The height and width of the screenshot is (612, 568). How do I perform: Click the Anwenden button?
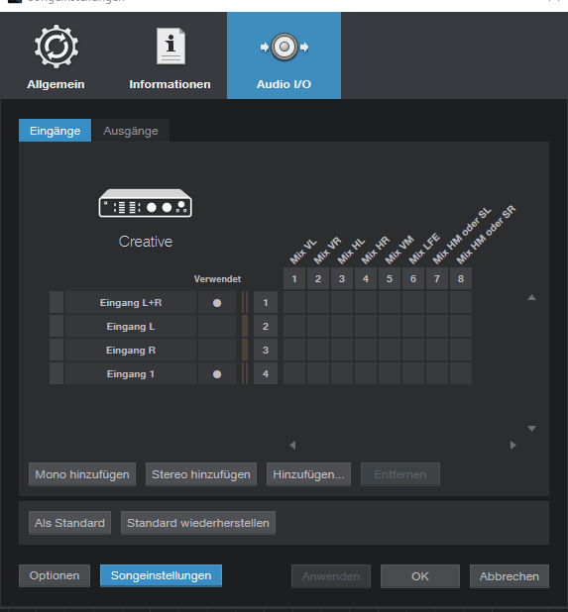[331, 576]
